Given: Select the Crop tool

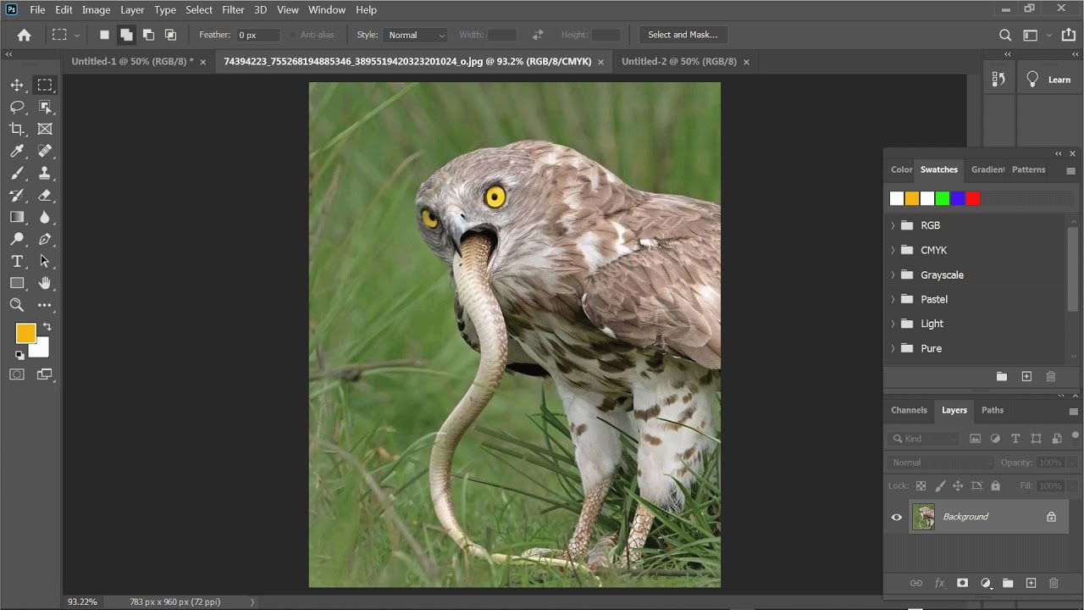Looking at the screenshot, I should 17,129.
